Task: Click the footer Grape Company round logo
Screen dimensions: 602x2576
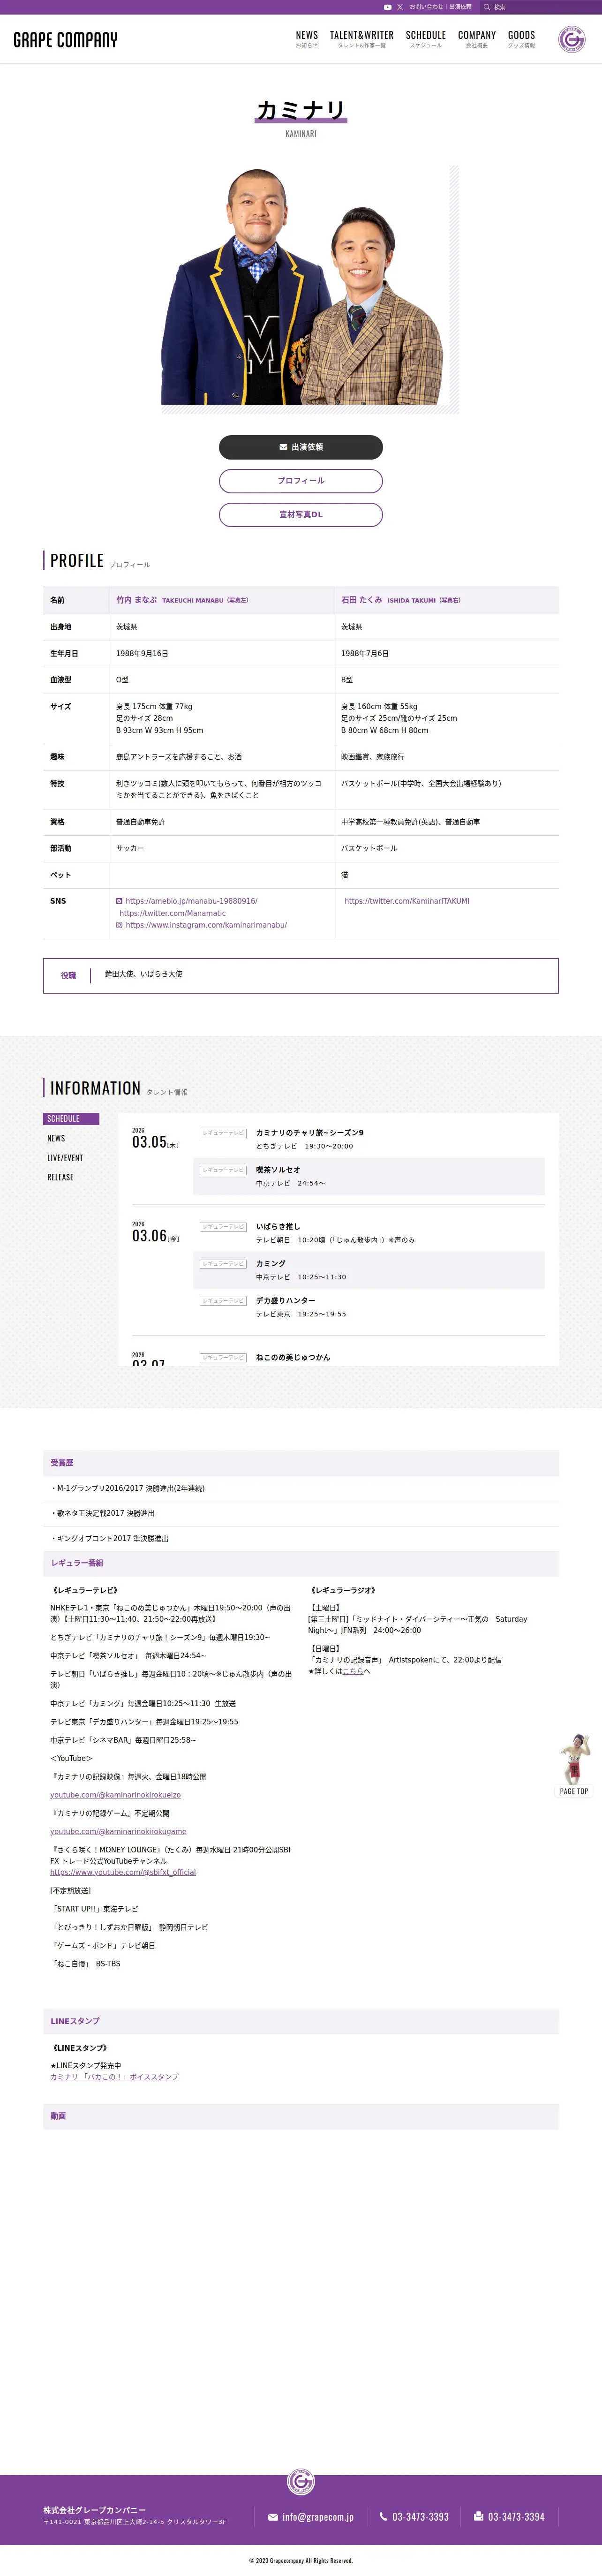Action: click(301, 2481)
